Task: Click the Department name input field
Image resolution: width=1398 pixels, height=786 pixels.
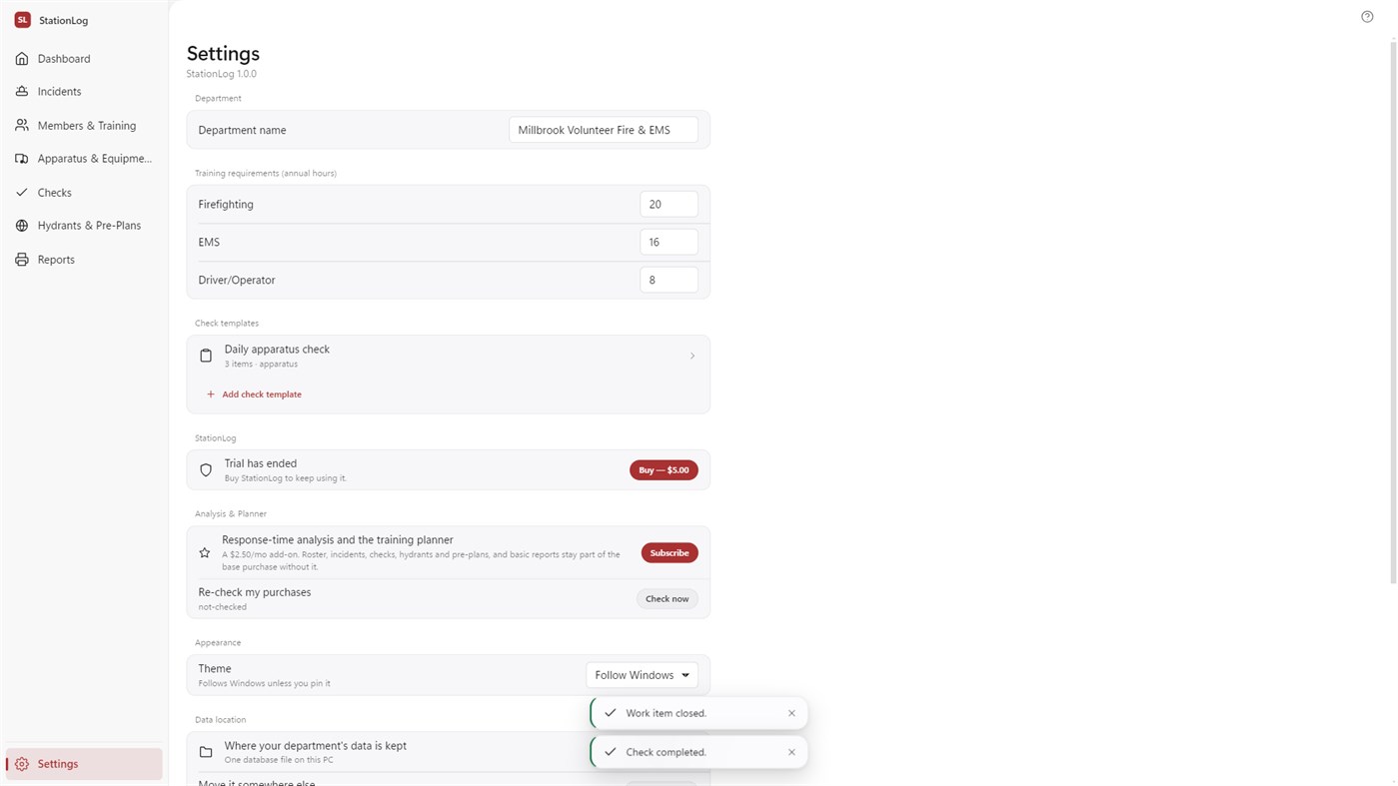Action: [604, 130]
